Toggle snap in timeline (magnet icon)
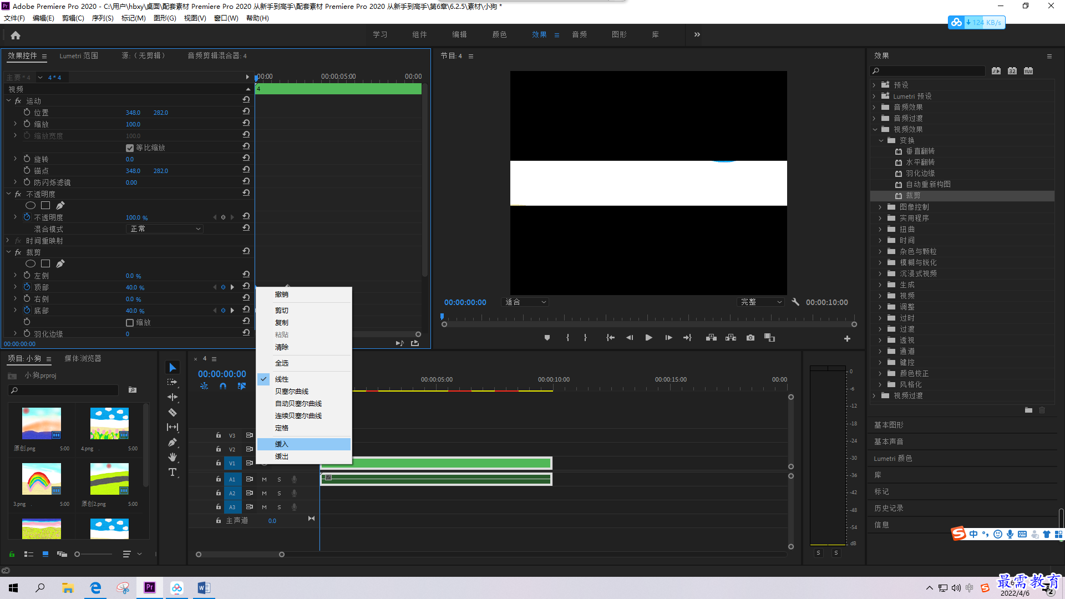Image resolution: width=1065 pixels, height=599 pixels. [223, 386]
